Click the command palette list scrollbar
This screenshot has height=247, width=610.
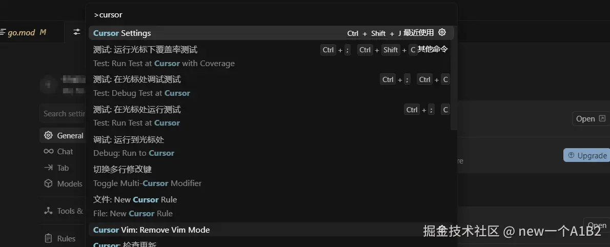[454, 77]
